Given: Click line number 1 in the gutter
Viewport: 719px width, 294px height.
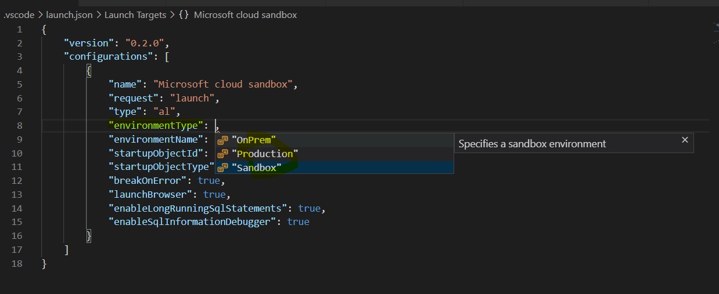Looking at the screenshot, I should (x=20, y=29).
